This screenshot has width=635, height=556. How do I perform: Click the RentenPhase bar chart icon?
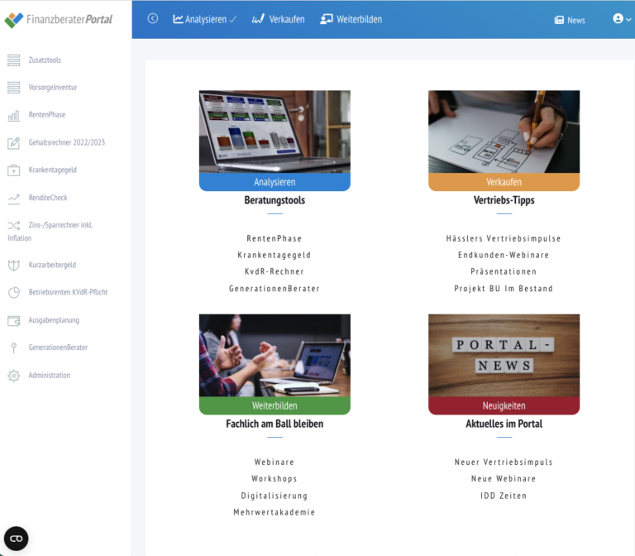coord(13,116)
